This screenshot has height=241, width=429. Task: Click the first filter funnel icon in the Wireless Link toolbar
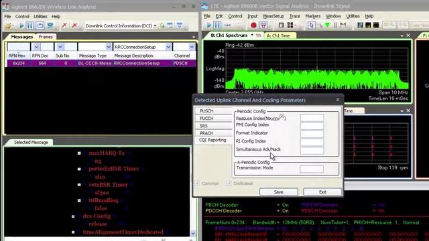coord(170,25)
